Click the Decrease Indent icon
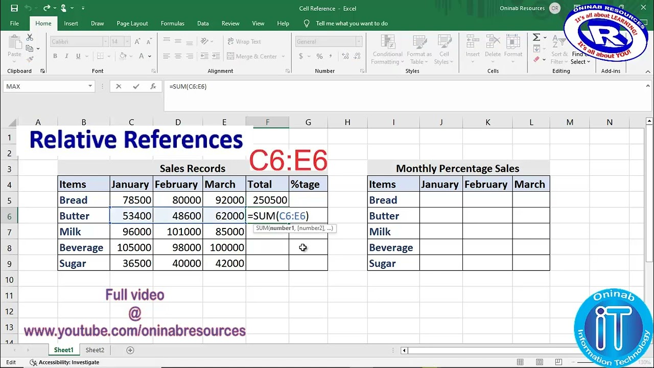The width and height of the screenshot is (654, 368). (x=204, y=56)
